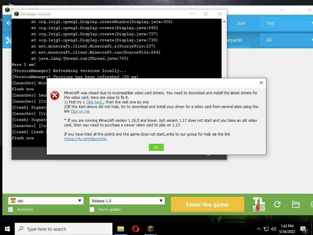Click the OK button in error dialog

(156, 147)
